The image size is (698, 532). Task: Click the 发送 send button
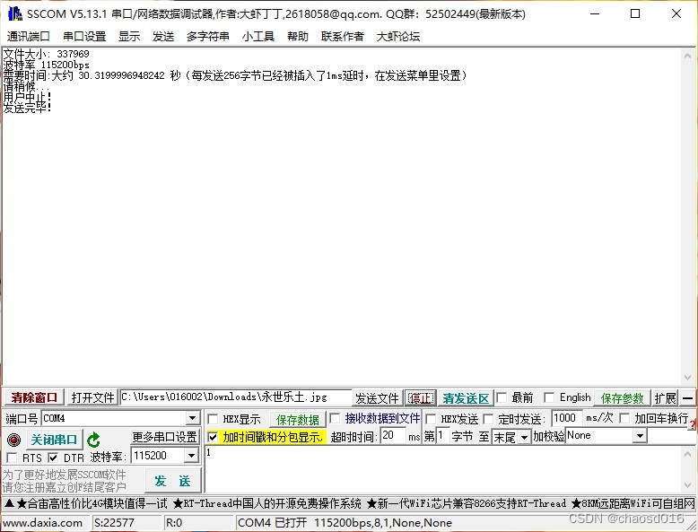(173, 481)
